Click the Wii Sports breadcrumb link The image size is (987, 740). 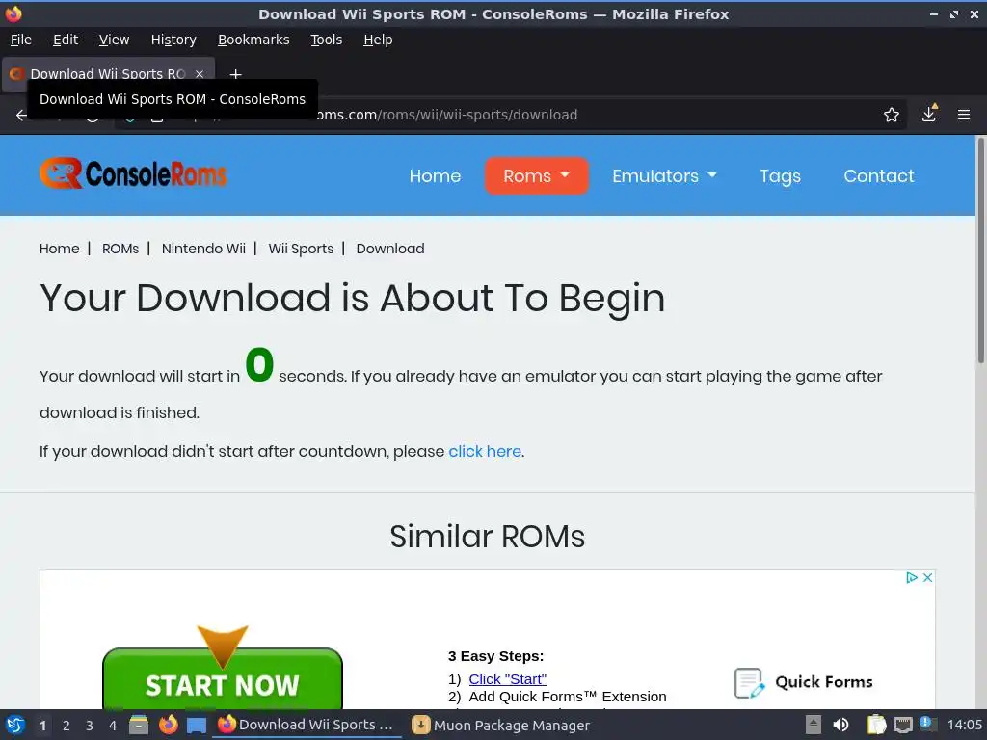click(x=301, y=249)
